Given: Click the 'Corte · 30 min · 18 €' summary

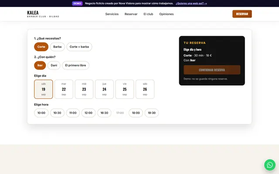Looking at the screenshot, I should pyautogui.click(x=197, y=55).
